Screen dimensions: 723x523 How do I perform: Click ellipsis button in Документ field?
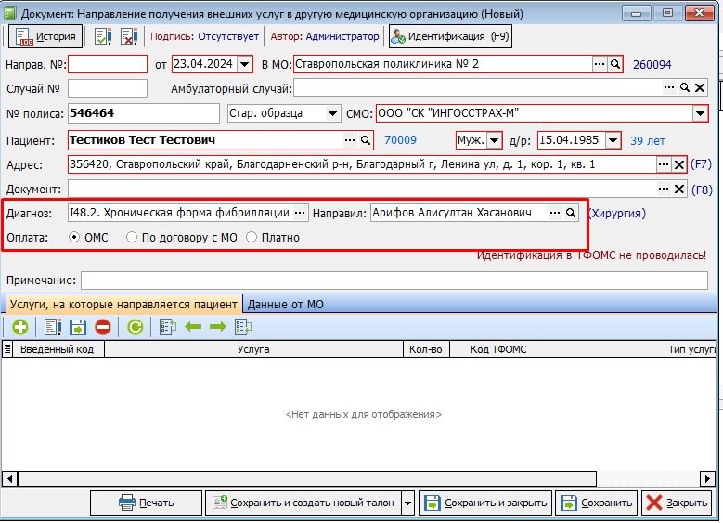(x=664, y=189)
